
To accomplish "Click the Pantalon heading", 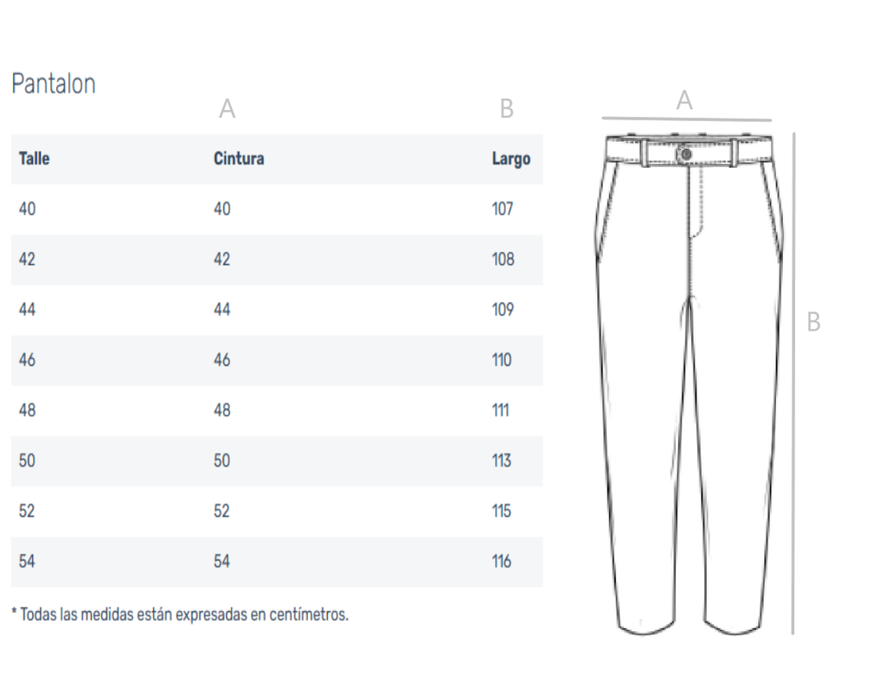I will tap(54, 84).
